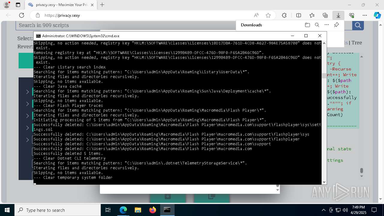The image size is (384, 216).
Task: Click the "Successfully deleted 5 items." line
Action: point(68,154)
